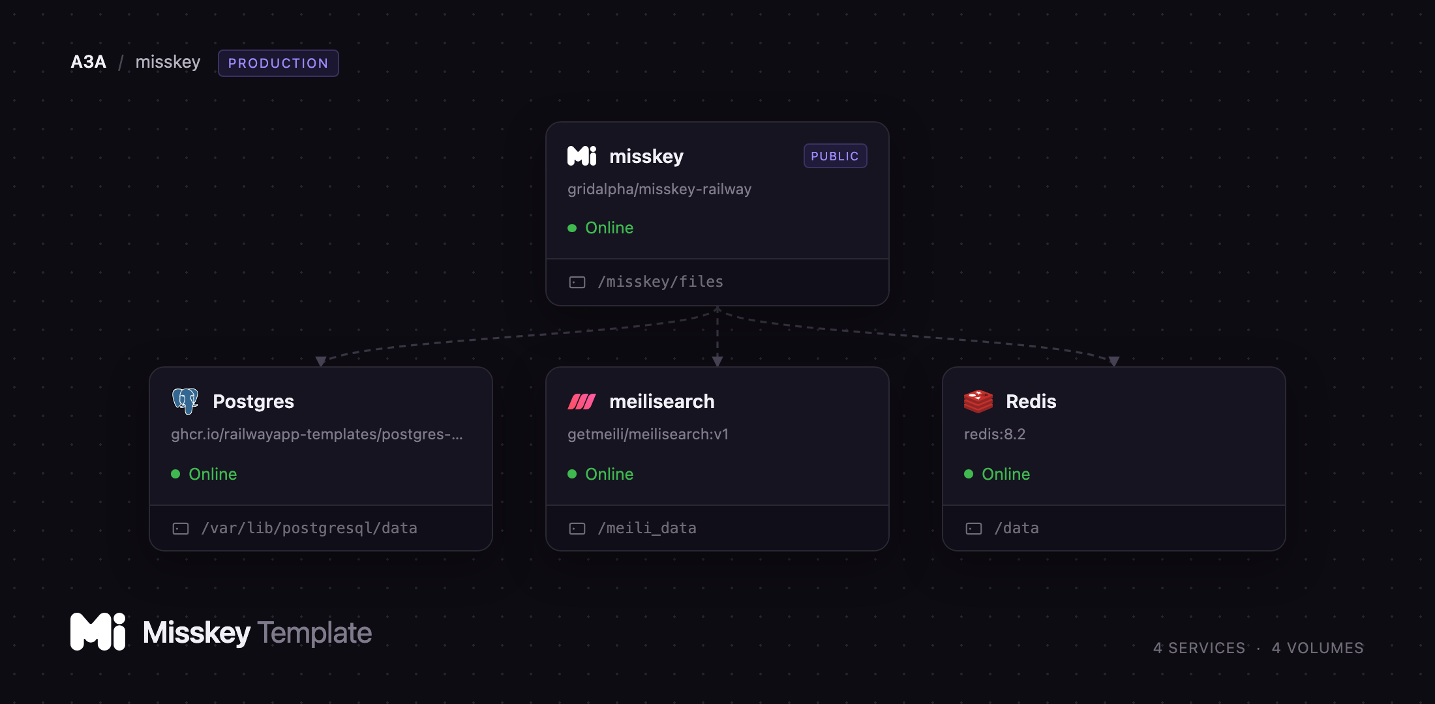Viewport: 1435px width, 704px height.
Task: Click getmeili/meilisearch:v1 image text
Action: click(648, 434)
